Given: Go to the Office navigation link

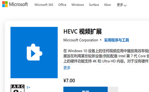Looking at the screenshot, I should pyautogui.click(x=62, y=5).
